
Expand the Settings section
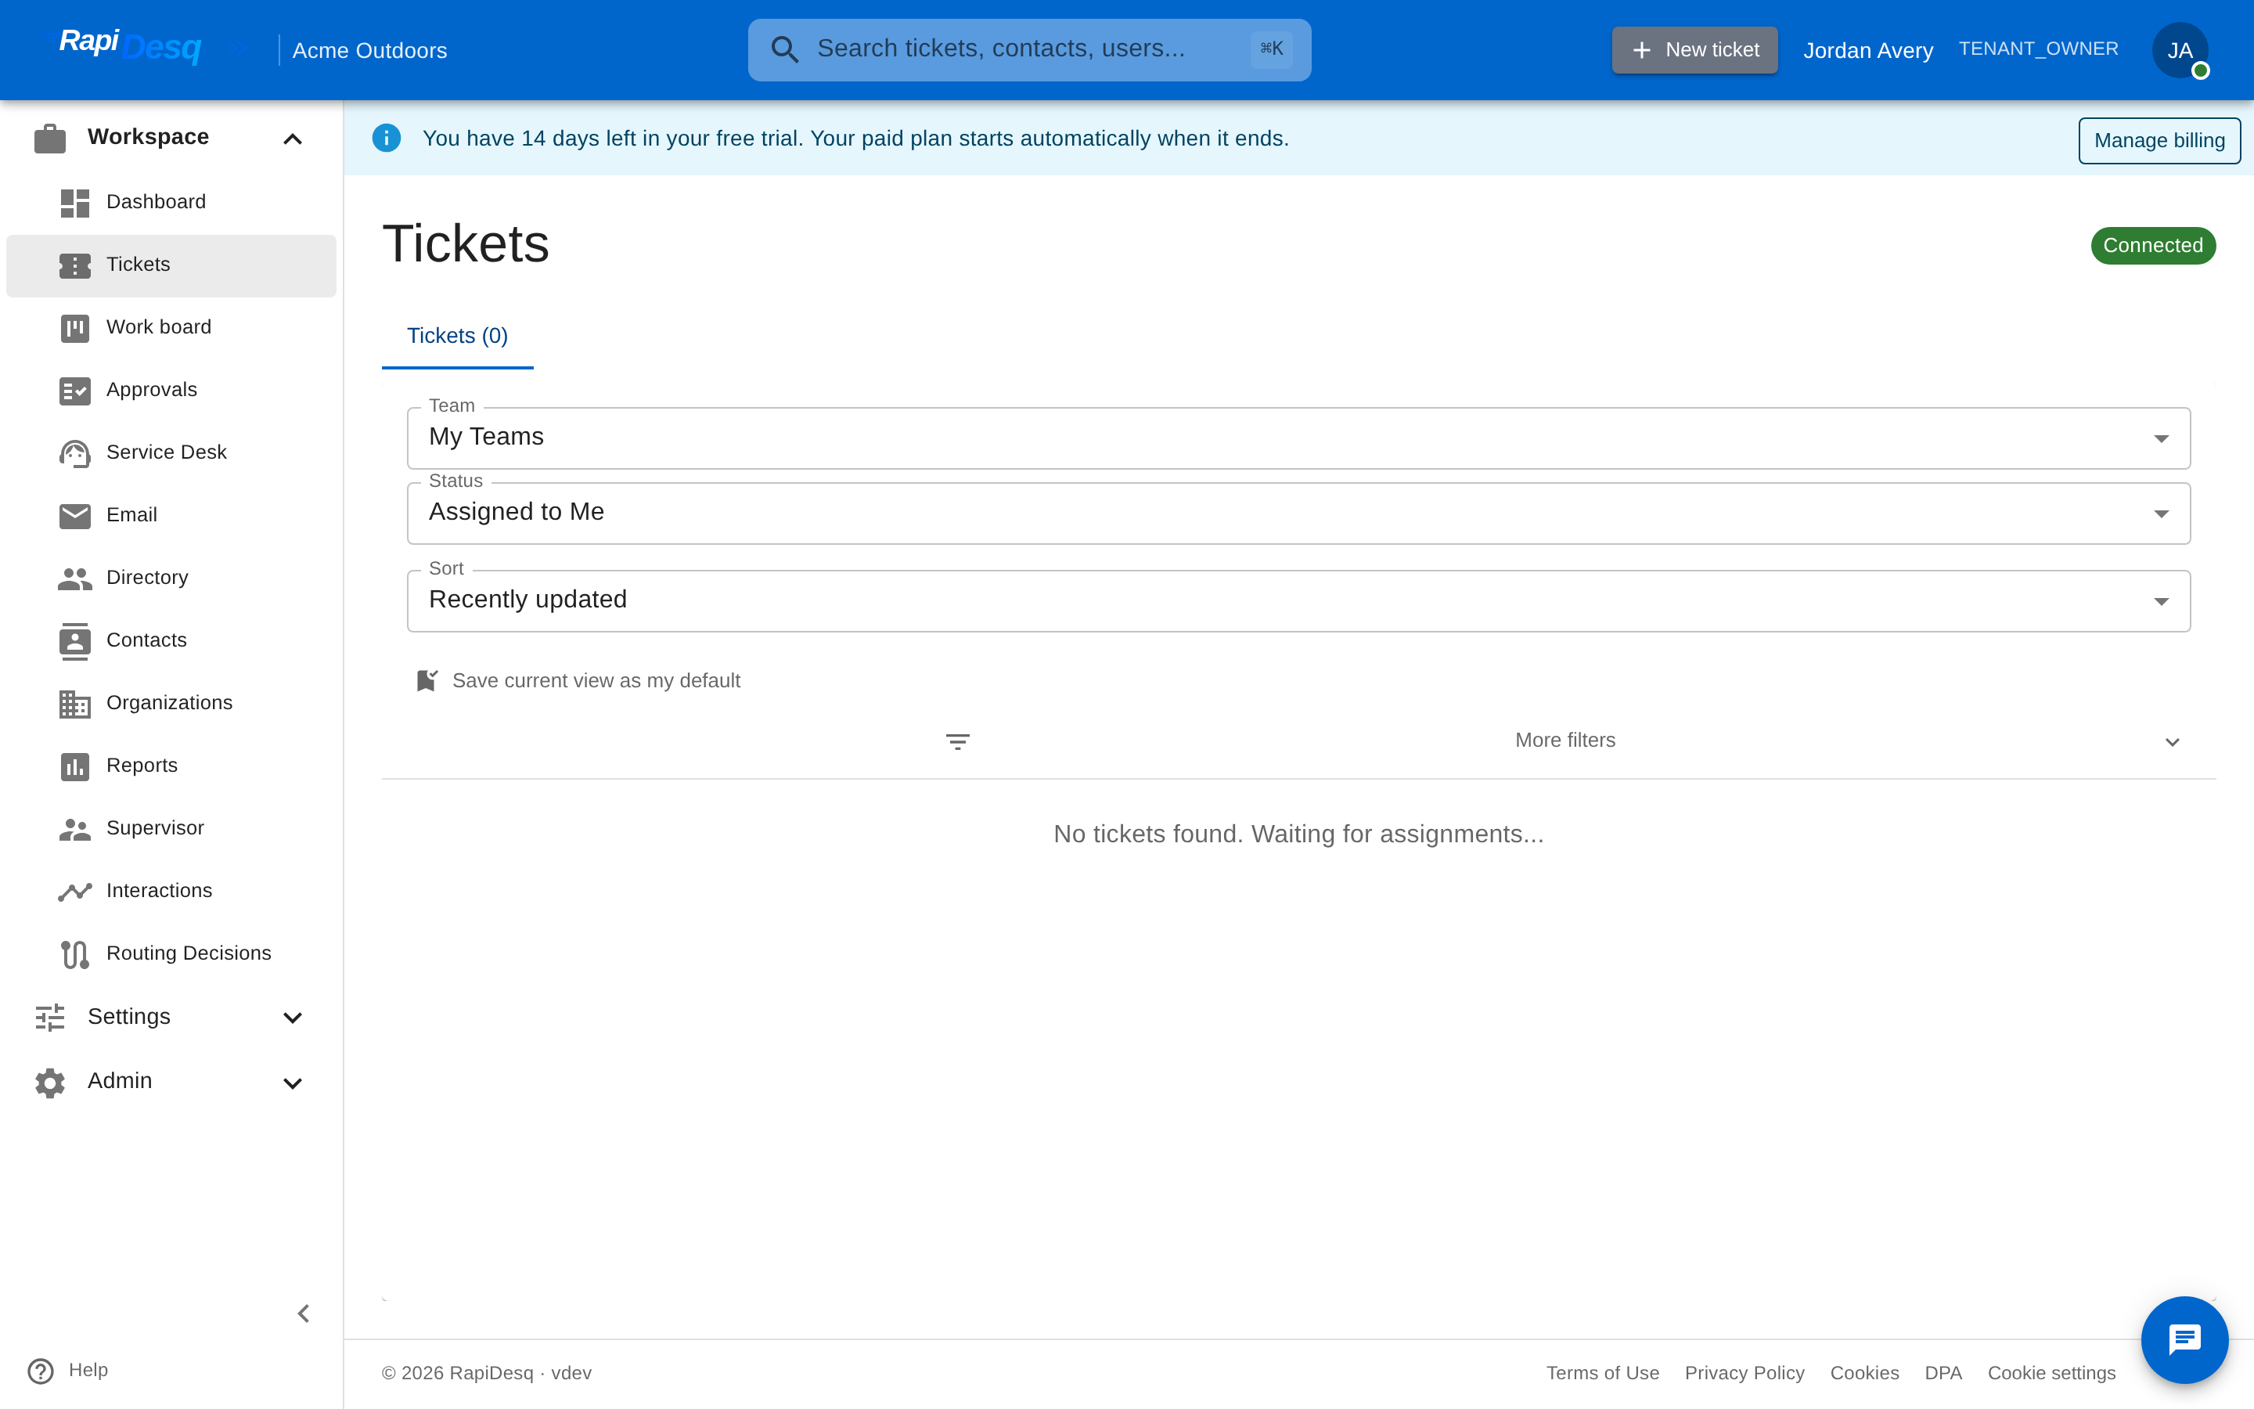tap(171, 1017)
